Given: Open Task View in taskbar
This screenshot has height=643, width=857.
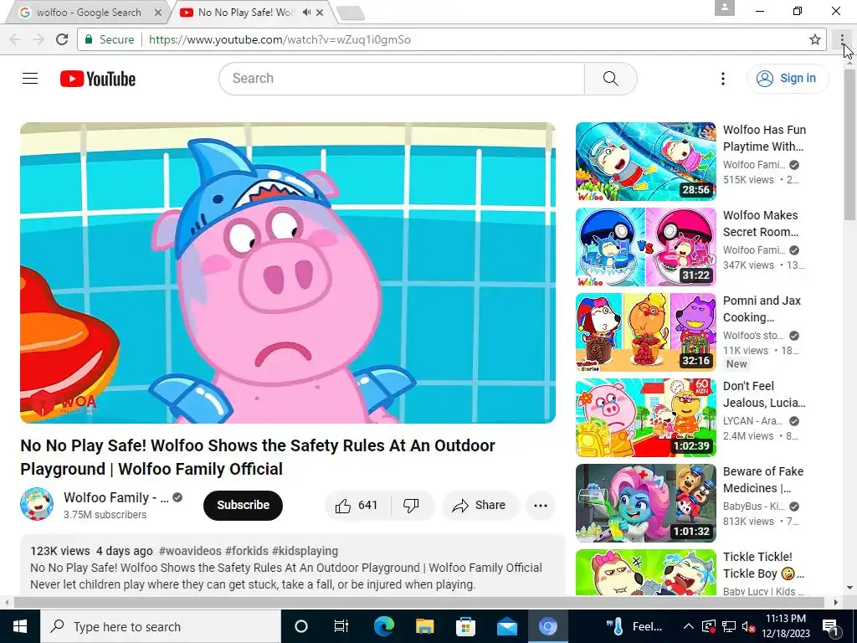Looking at the screenshot, I should point(341,626).
